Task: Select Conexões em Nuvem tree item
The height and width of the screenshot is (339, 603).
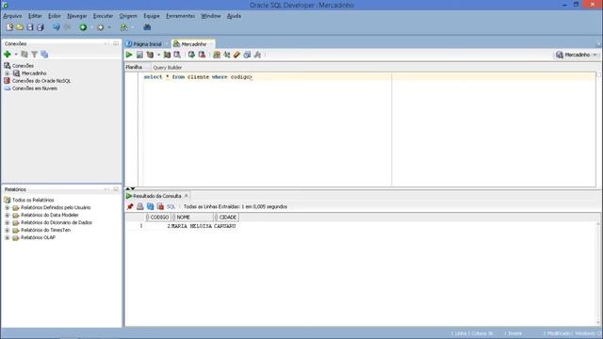Action: tap(35, 89)
